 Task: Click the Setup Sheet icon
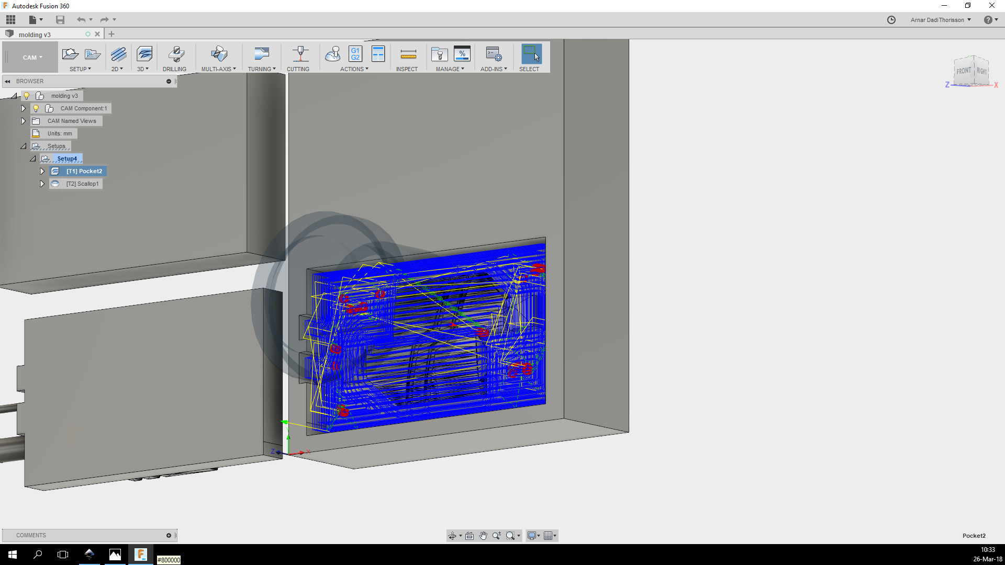click(x=378, y=54)
